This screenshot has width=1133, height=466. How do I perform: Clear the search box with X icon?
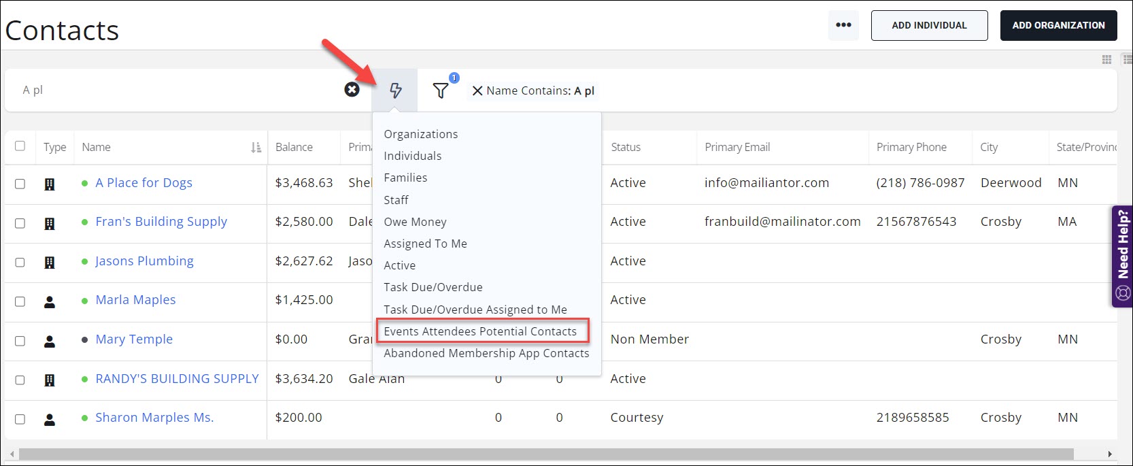pos(352,90)
